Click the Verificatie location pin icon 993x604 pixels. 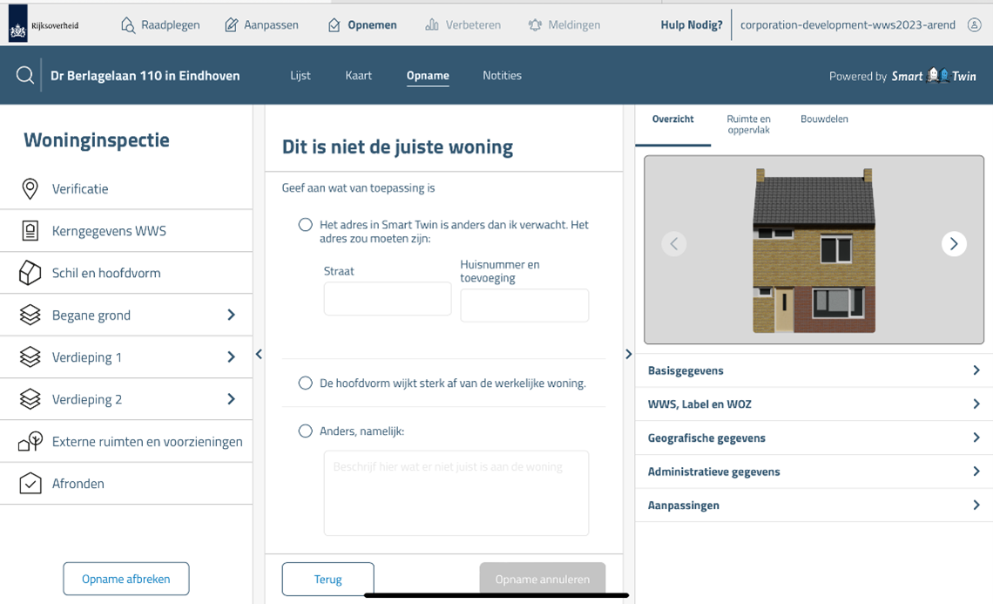coord(30,188)
